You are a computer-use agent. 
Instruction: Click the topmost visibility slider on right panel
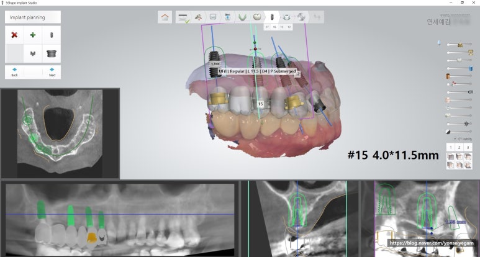point(460,45)
